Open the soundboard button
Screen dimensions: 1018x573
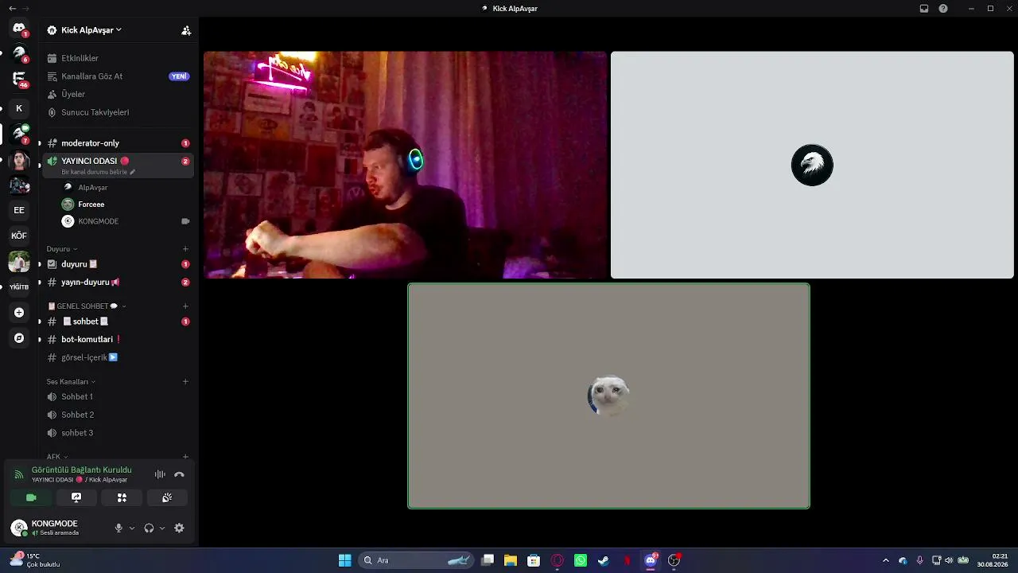click(x=167, y=497)
